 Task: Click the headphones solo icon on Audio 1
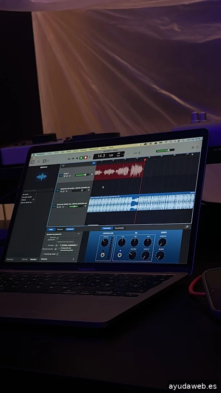coord(68,176)
